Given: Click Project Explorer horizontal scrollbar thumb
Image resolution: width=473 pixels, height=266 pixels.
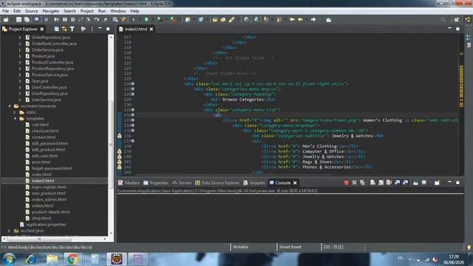Looking at the screenshot, I should click(39, 239).
